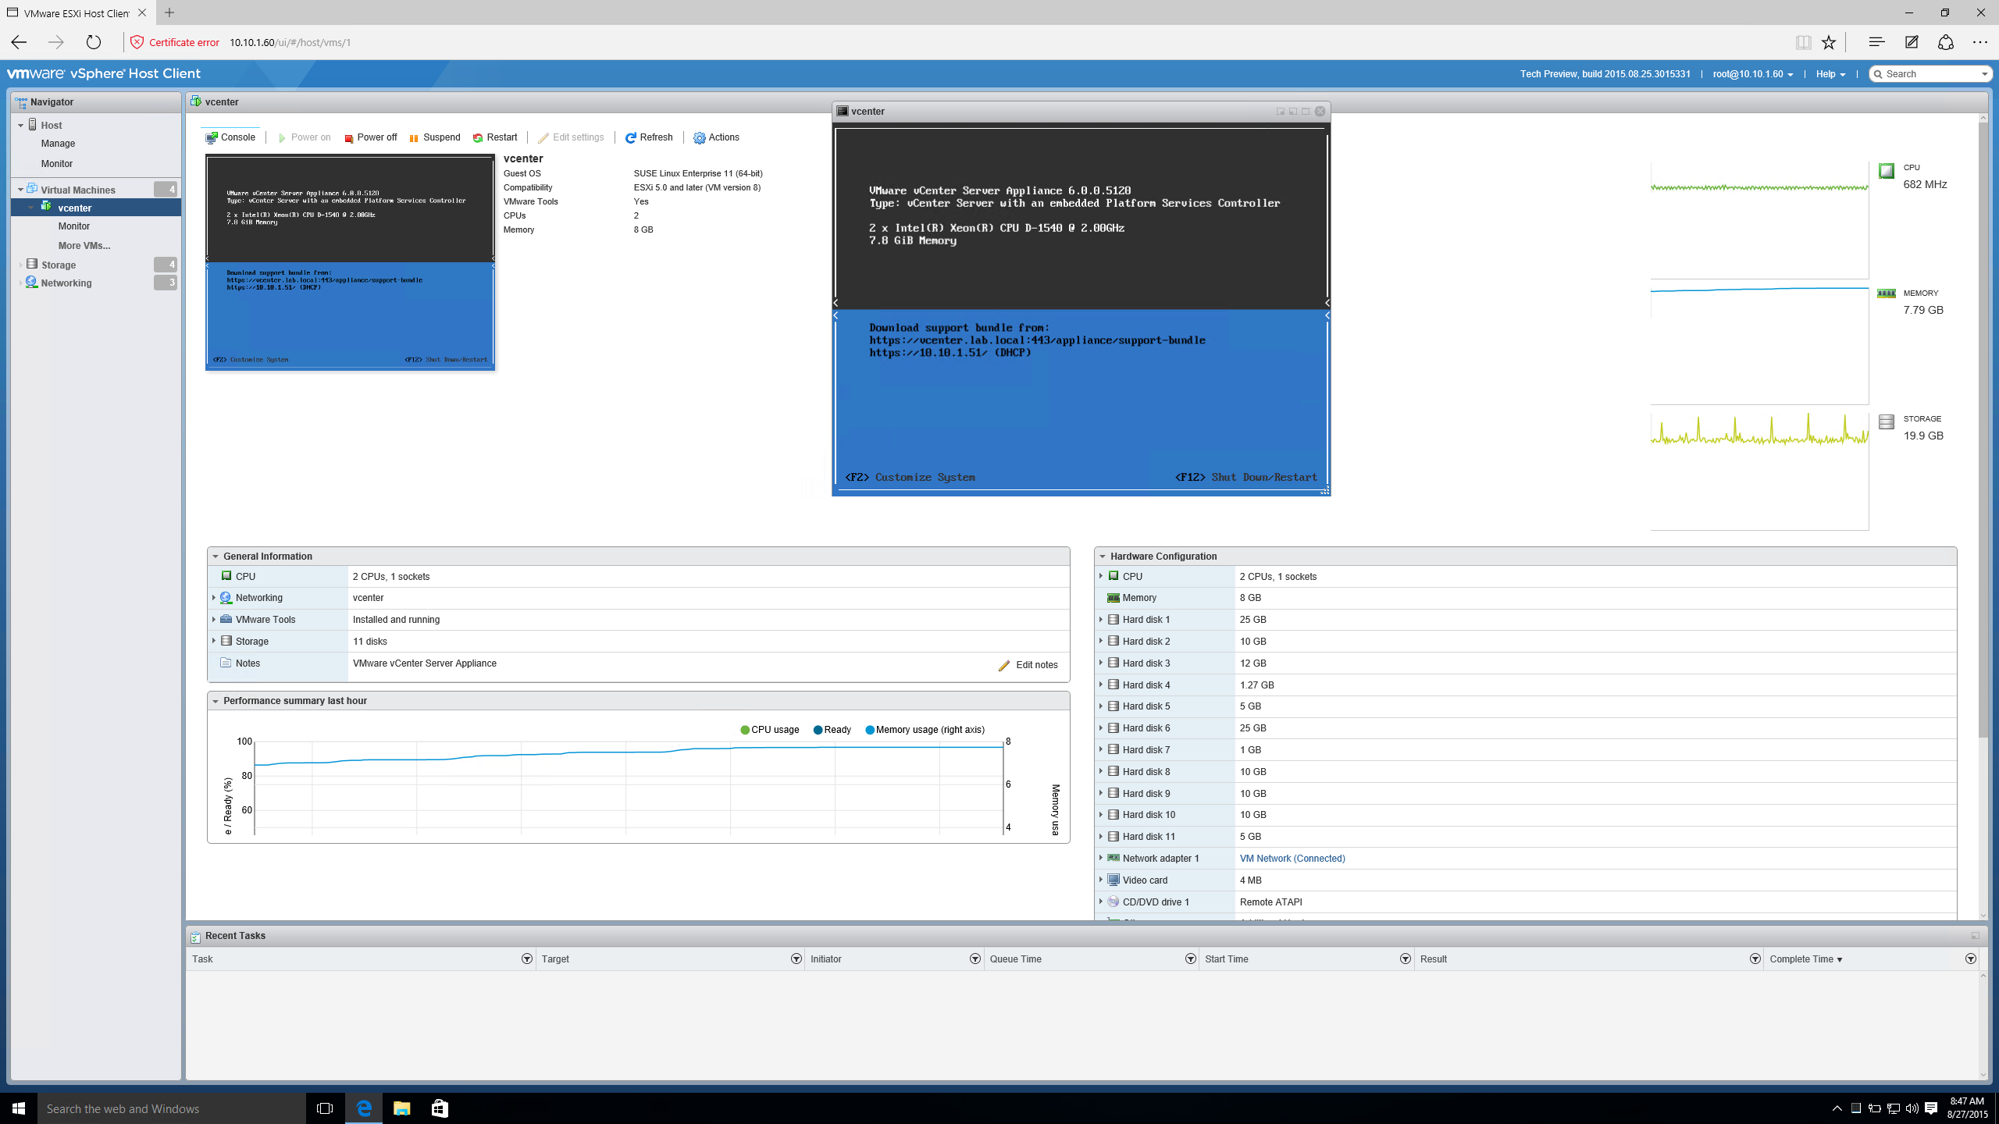The height and width of the screenshot is (1124, 1999).
Task: Suspend the vcenter virtual machine
Action: point(435,137)
